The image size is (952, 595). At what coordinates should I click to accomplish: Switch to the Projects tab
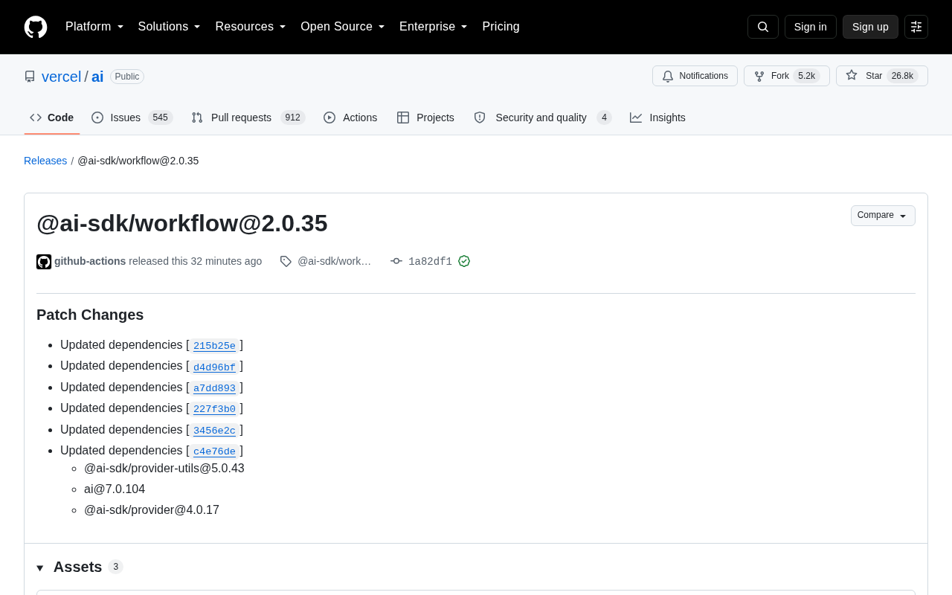point(425,118)
